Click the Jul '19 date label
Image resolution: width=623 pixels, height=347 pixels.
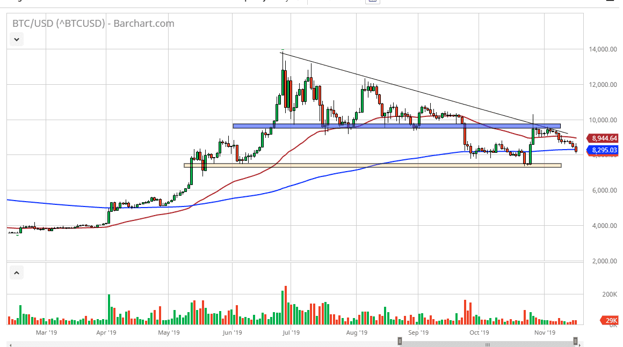(x=291, y=333)
